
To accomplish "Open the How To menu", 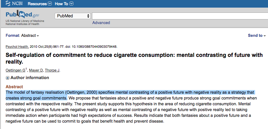I will click(x=64, y=4).
